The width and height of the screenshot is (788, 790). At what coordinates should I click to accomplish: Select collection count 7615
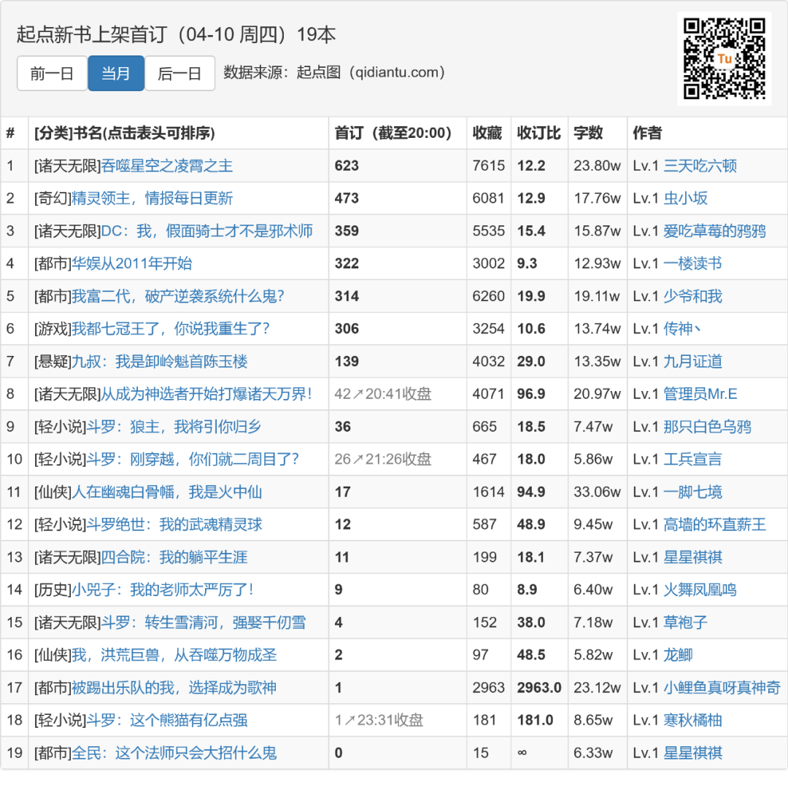488,166
